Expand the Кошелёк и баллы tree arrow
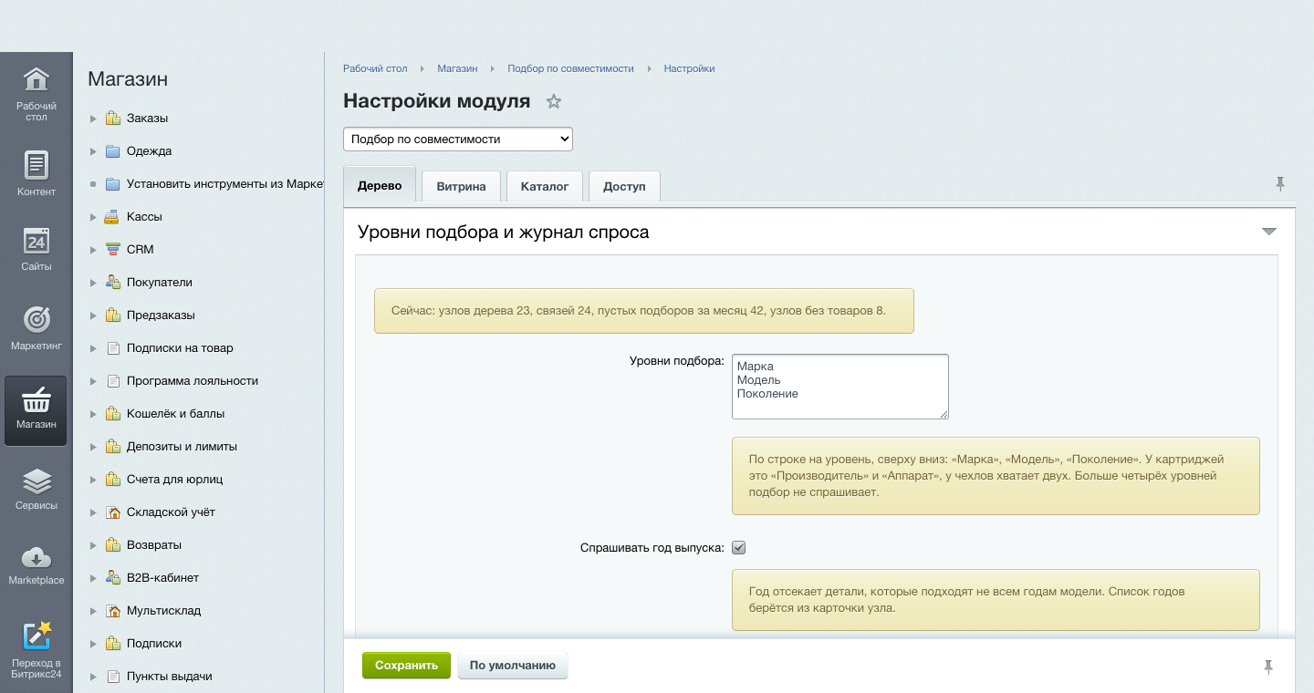Viewport: 1314px width, 693px height. click(x=93, y=414)
